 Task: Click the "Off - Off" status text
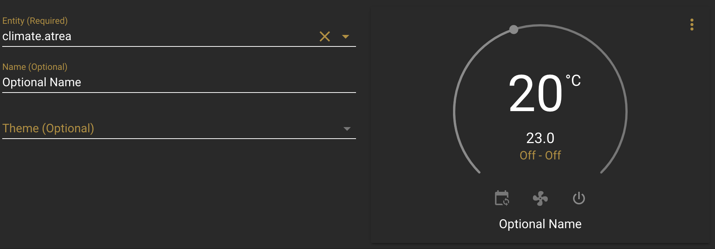point(540,155)
